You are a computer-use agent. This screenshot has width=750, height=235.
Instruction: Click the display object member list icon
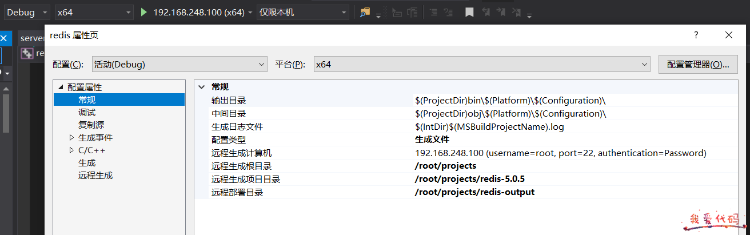[397, 12]
